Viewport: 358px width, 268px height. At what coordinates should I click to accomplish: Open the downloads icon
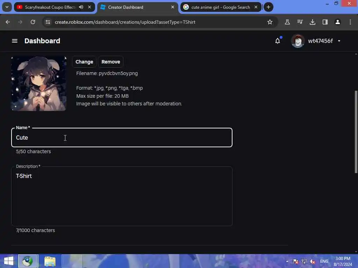(x=312, y=22)
